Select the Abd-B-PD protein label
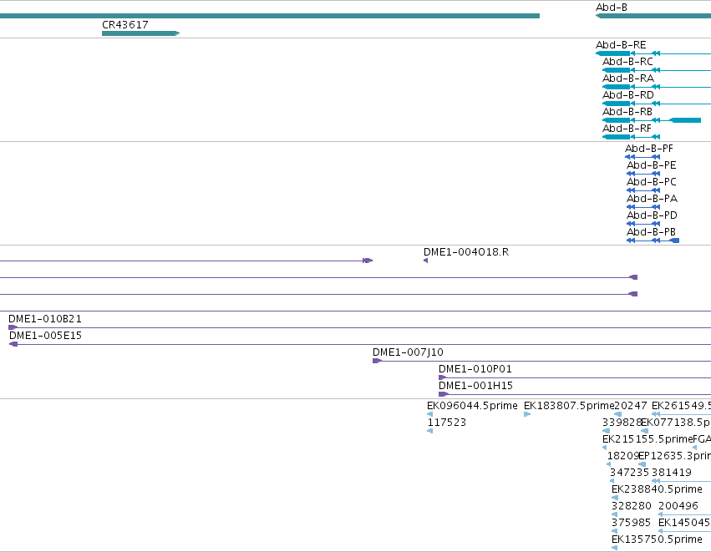This screenshot has width=711, height=552. point(652,215)
